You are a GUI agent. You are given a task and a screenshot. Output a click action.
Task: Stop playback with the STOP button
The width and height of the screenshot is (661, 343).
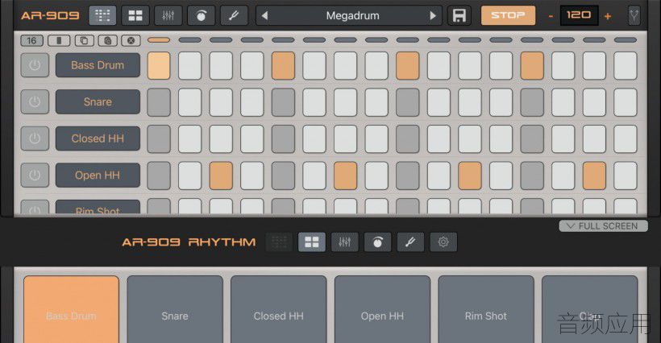pos(508,15)
